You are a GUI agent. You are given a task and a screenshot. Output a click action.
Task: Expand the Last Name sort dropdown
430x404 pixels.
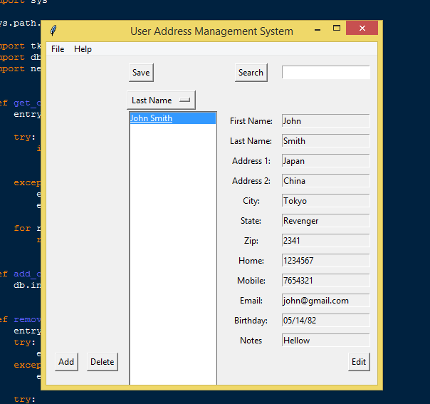tap(161, 100)
